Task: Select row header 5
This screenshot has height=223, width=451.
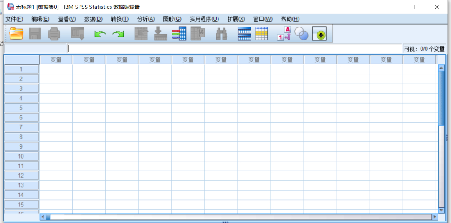Action: click(x=21, y=108)
